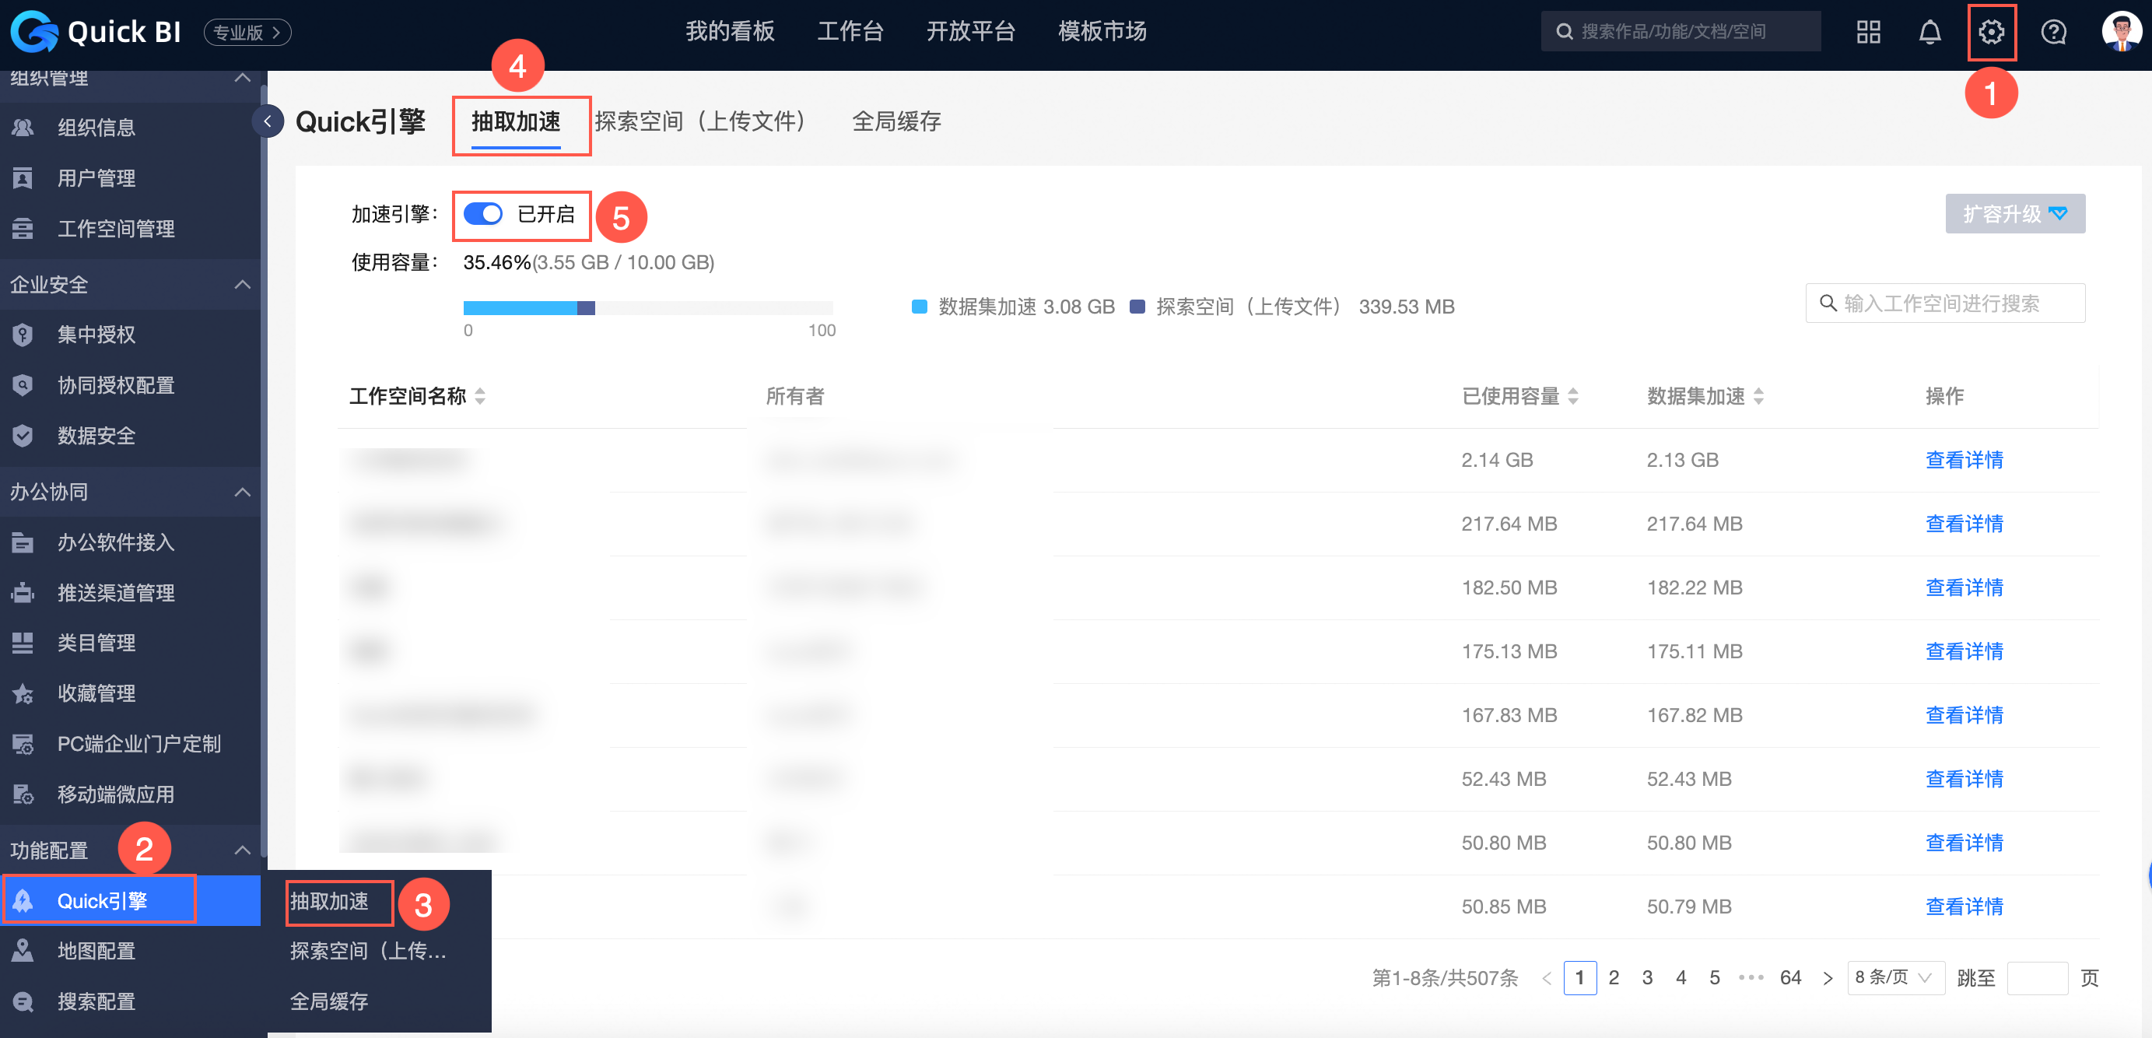Open the 用户管理 (User Management) icon

(x=23, y=178)
